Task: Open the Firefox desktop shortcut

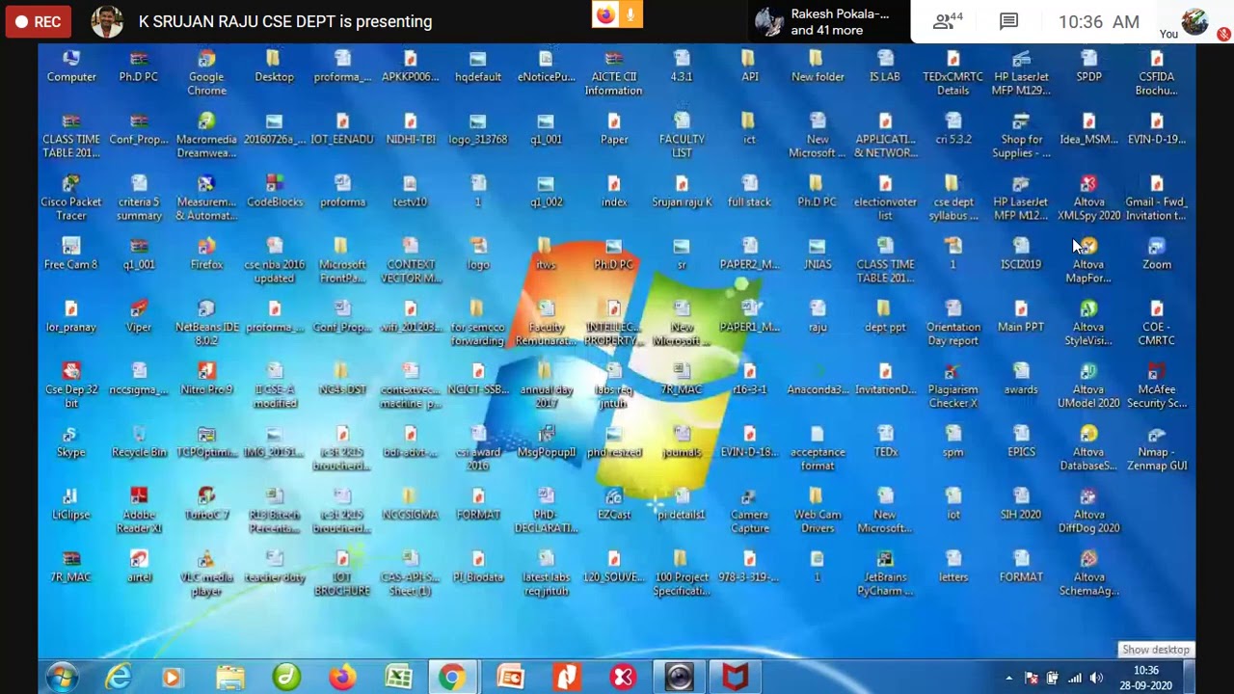Action: pyautogui.click(x=206, y=254)
